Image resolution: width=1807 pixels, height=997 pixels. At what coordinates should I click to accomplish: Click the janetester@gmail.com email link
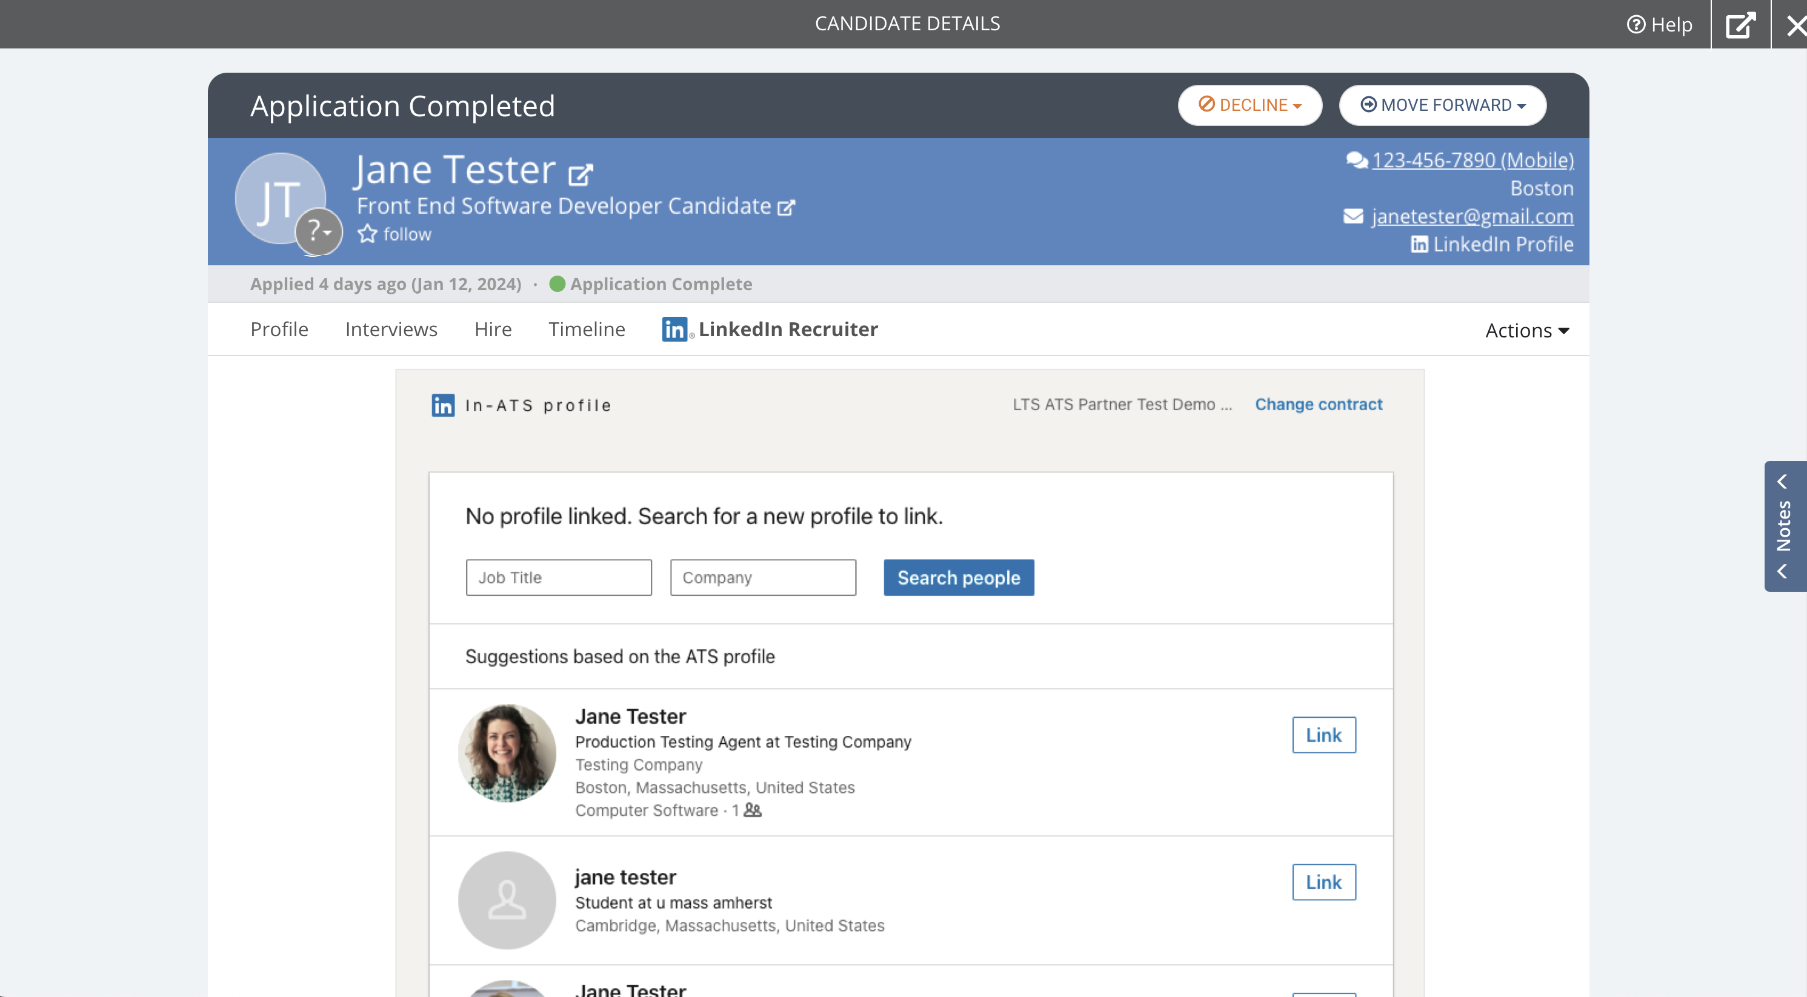[x=1473, y=216]
